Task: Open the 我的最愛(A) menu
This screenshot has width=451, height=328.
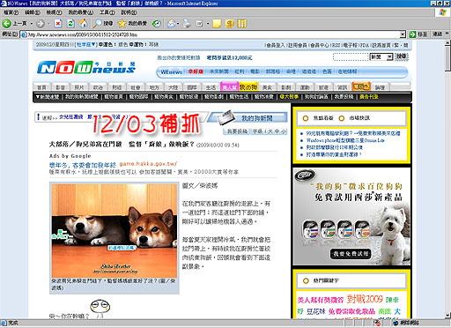Action: coord(81,12)
